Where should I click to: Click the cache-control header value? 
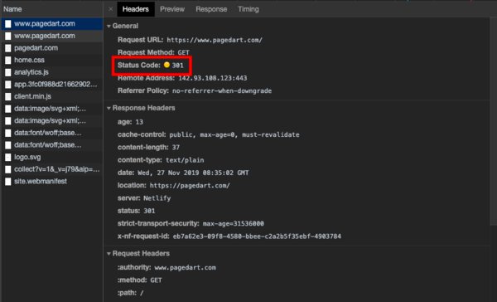[x=234, y=134]
